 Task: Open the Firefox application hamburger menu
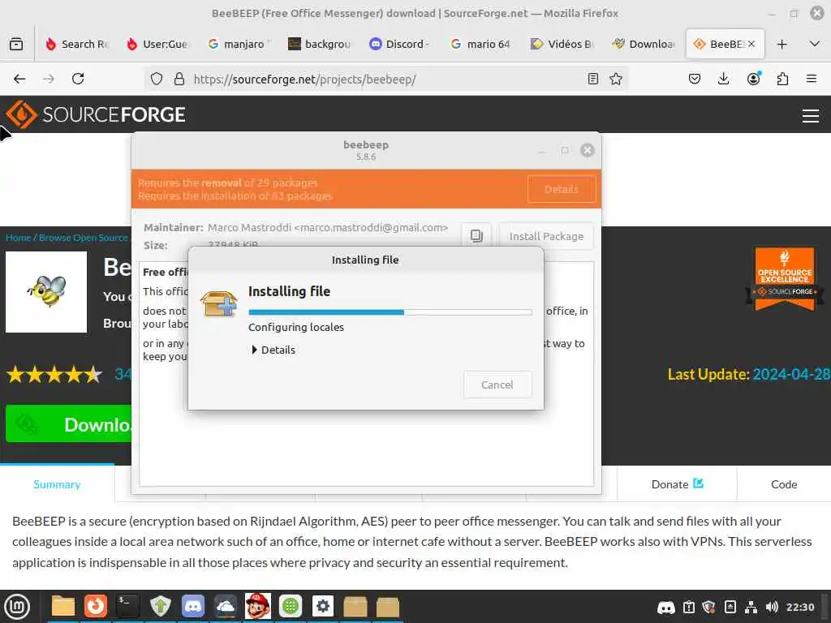click(812, 79)
